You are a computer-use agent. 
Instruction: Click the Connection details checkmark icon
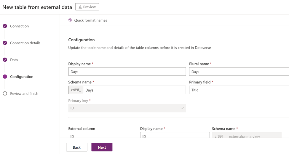(5, 43)
